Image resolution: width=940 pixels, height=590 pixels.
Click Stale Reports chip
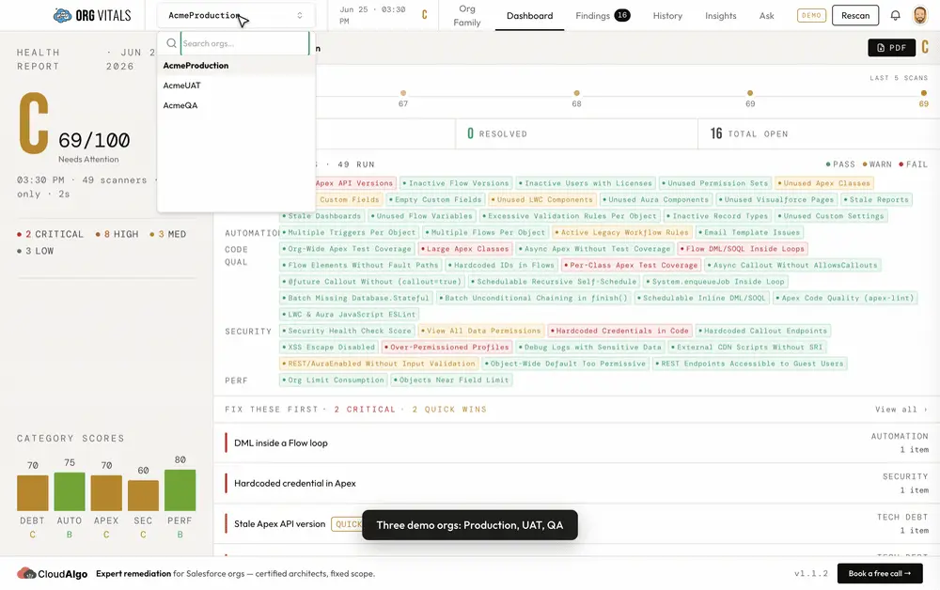[x=877, y=199]
